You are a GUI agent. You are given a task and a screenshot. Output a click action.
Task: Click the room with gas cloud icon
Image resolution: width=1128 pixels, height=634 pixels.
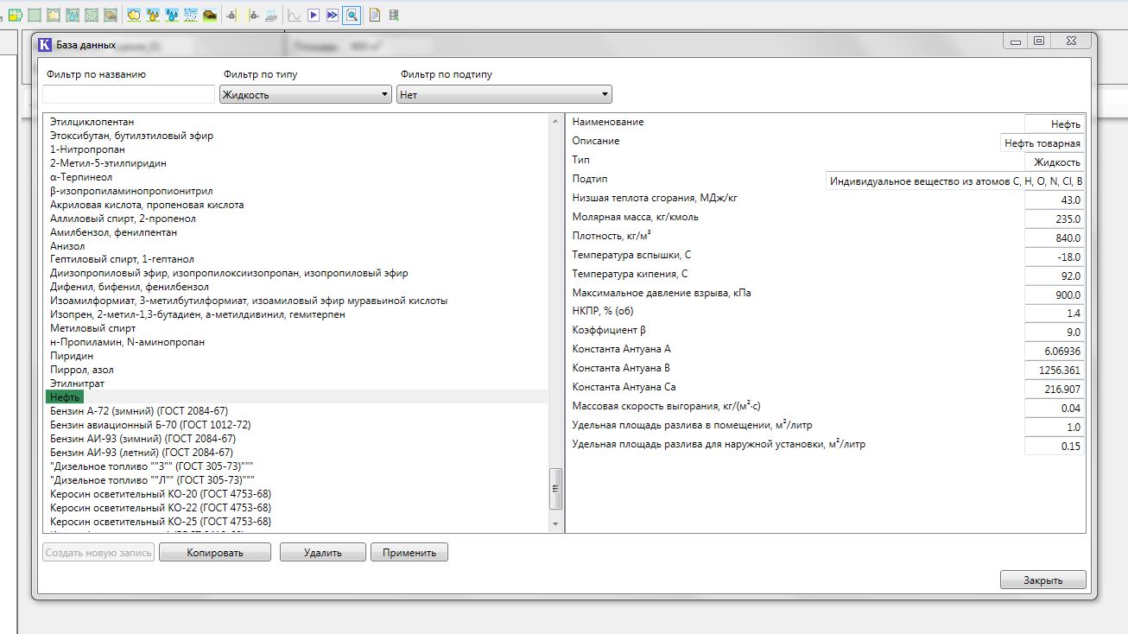click(54, 15)
